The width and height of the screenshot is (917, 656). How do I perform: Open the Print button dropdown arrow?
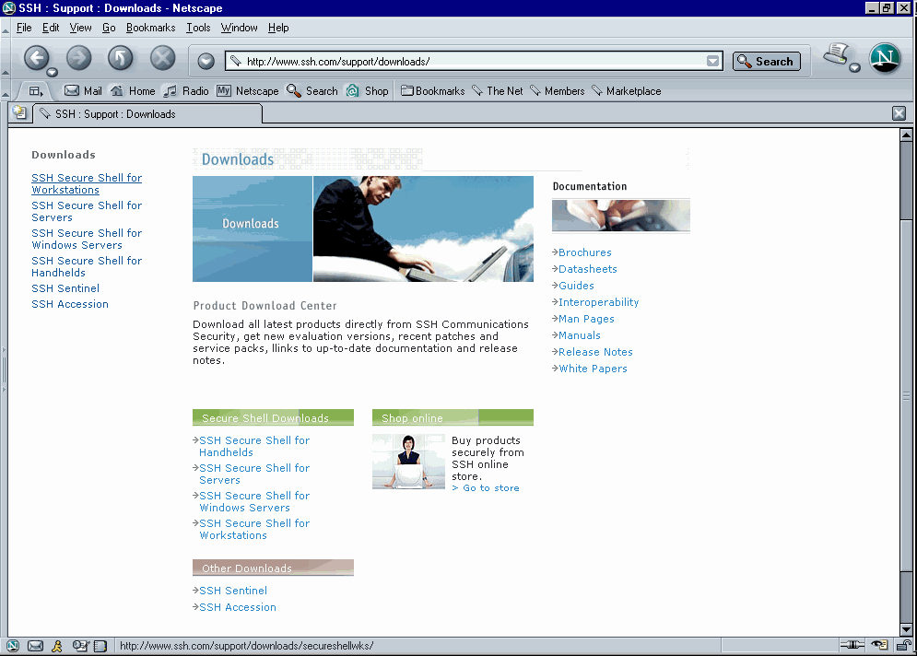point(855,67)
